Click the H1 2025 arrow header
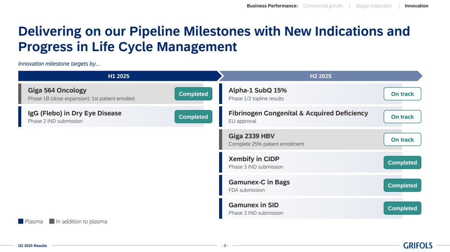 pos(118,76)
